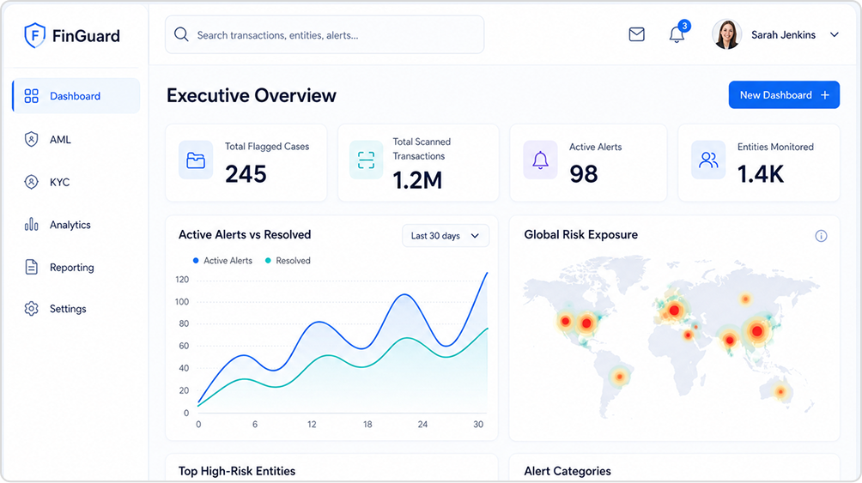
Task: Click the Total Flagged Cases folder icon
Action: [196, 160]
